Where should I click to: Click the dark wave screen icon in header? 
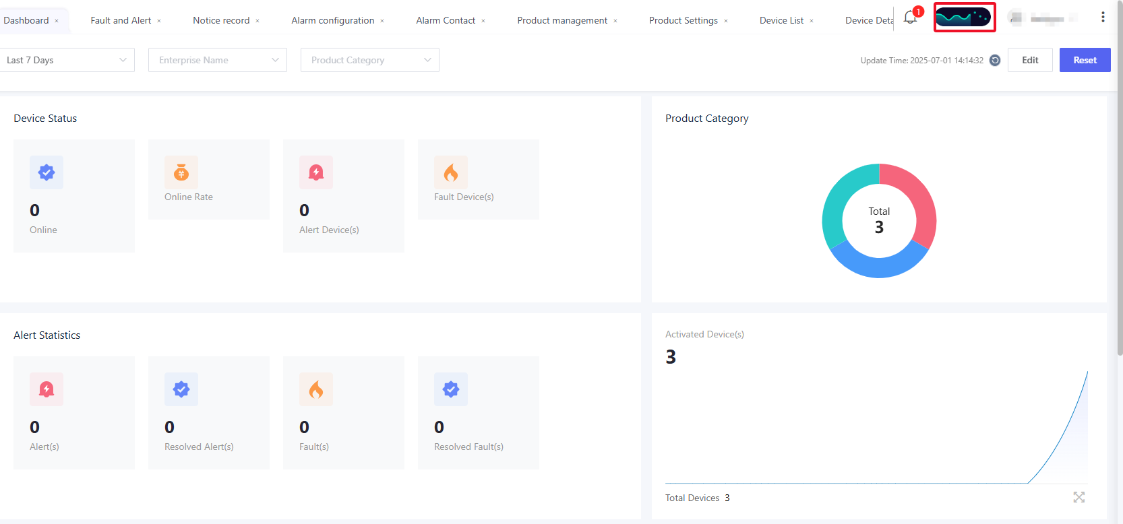[964, 18]
